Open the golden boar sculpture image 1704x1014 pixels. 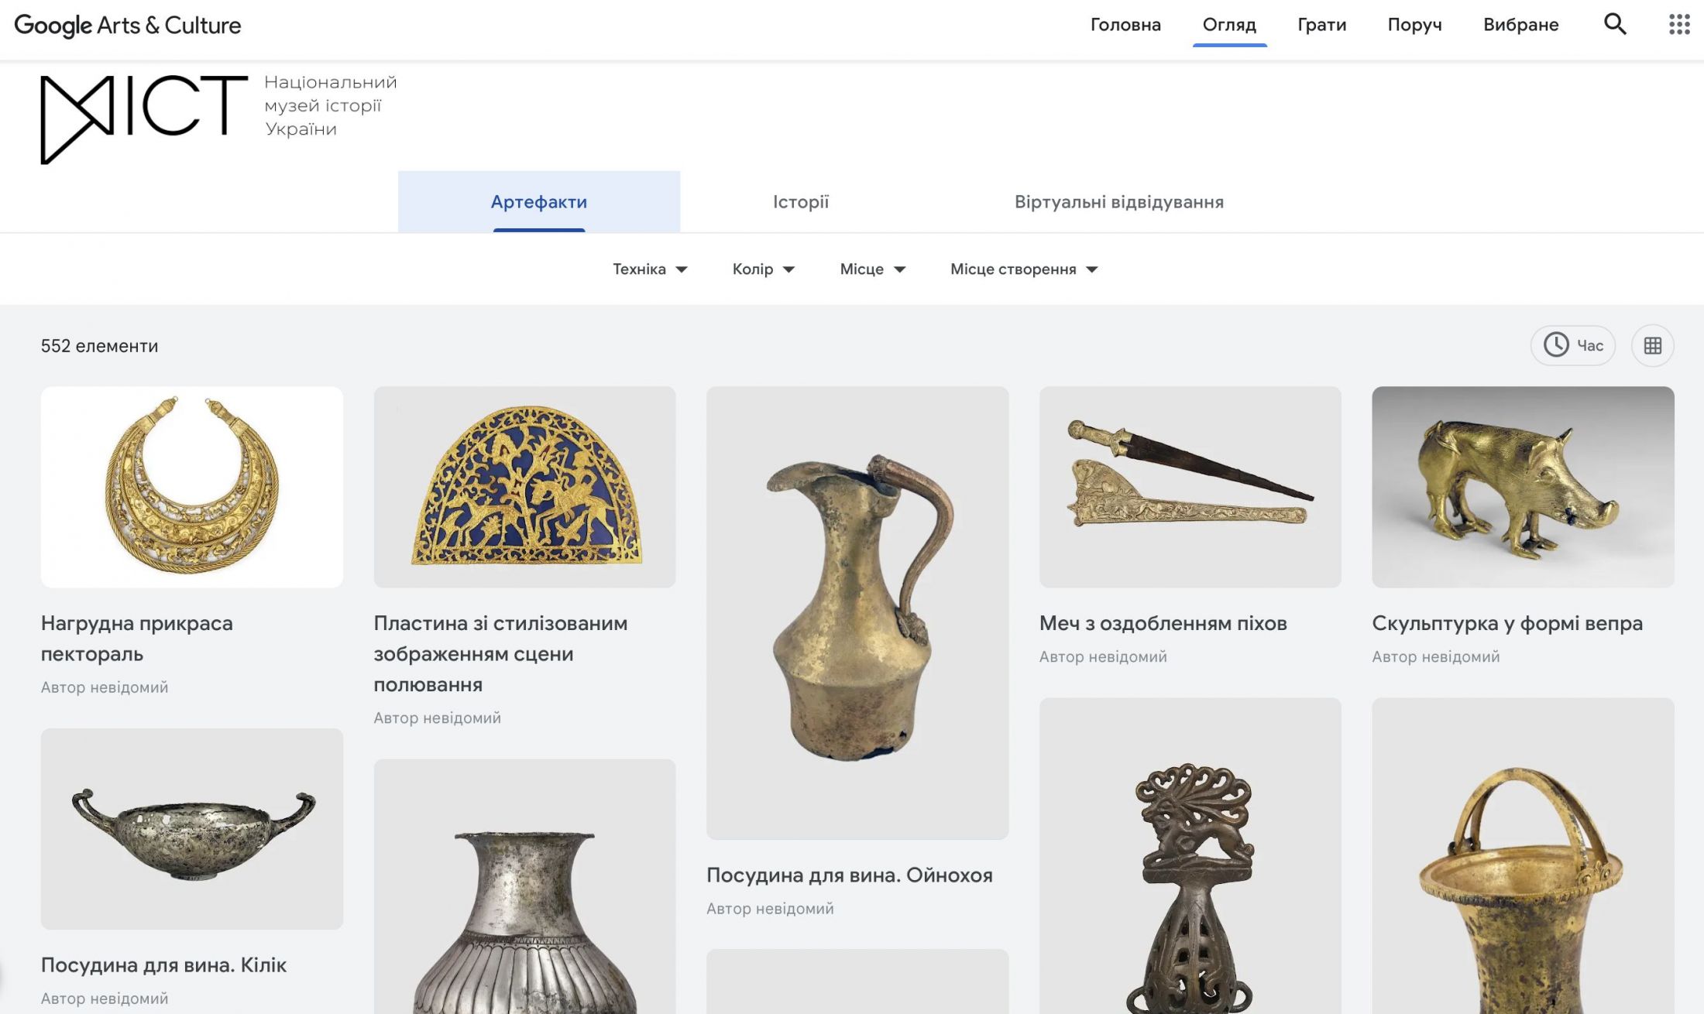click(x=1523, y=487)
